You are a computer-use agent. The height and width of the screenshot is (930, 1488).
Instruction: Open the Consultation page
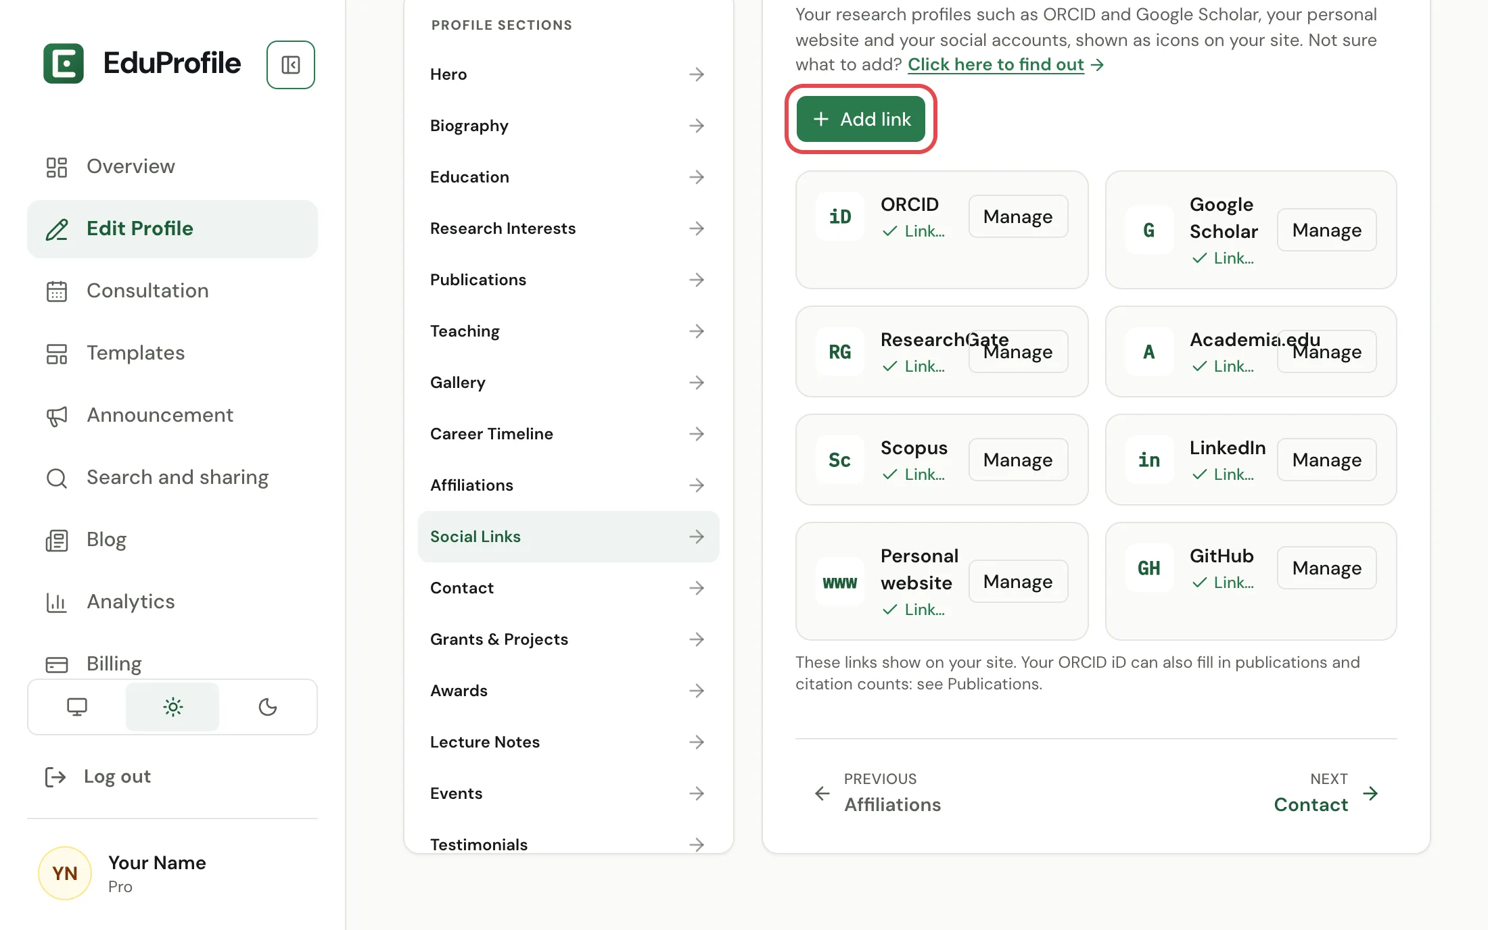pos(172,291)
